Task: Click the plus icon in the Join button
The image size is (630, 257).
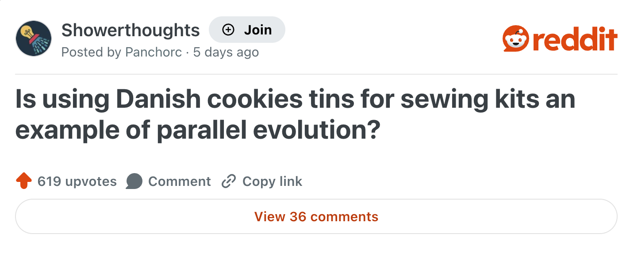Action: [227, 30]
